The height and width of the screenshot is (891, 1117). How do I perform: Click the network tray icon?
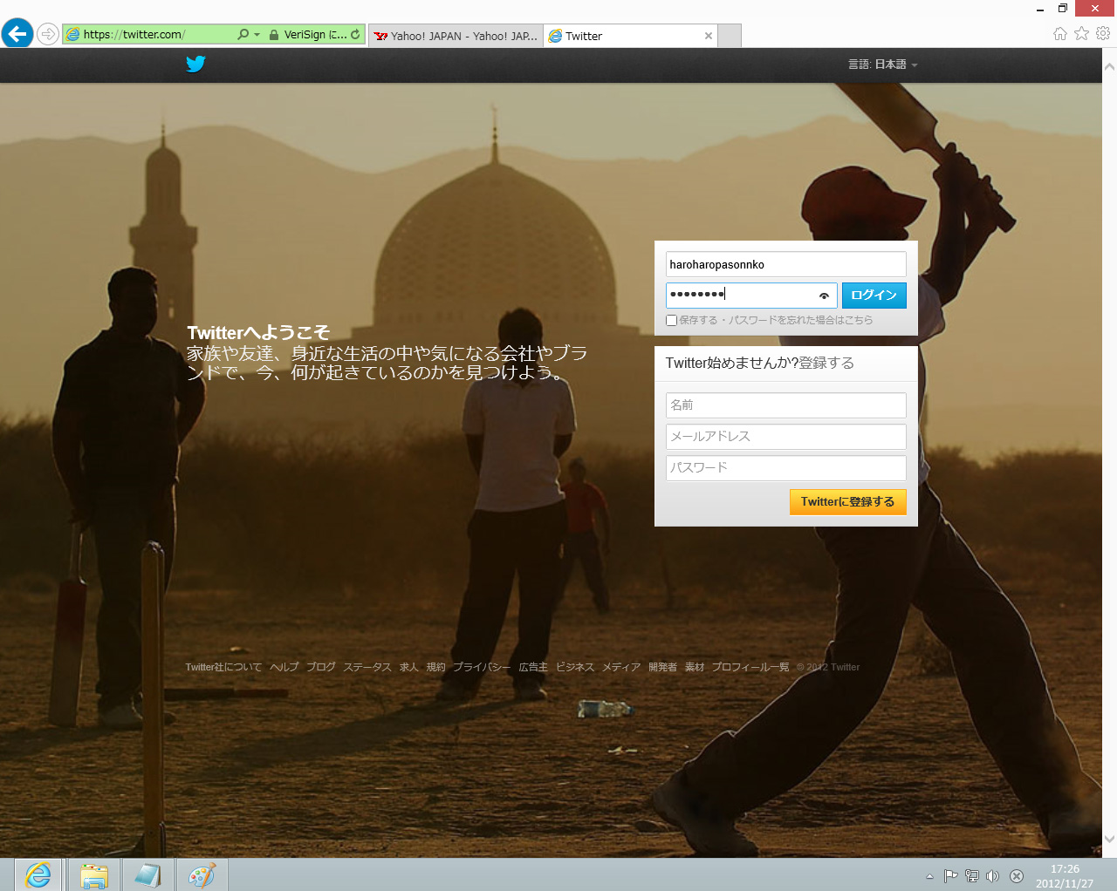(971, 876)
